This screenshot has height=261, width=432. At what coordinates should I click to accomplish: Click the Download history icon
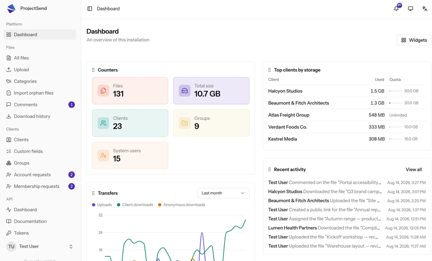pos(9,116)
